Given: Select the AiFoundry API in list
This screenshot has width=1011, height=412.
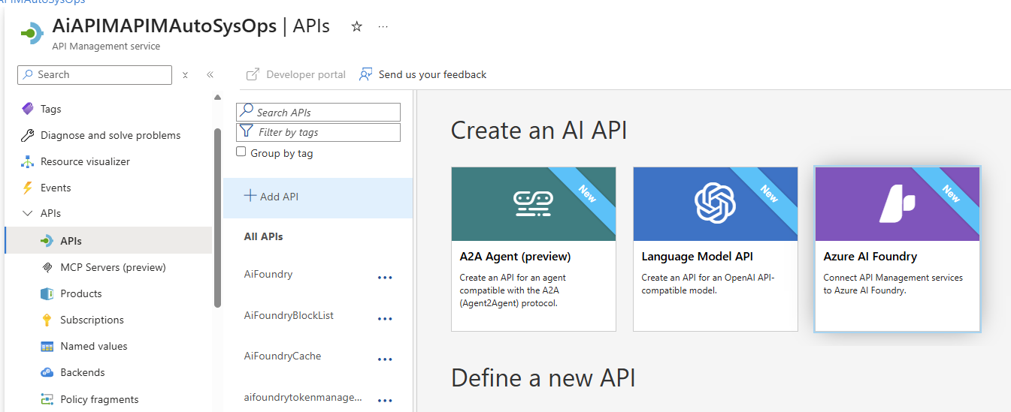Looking at the screenshot, I should click(x=268, y=275).
